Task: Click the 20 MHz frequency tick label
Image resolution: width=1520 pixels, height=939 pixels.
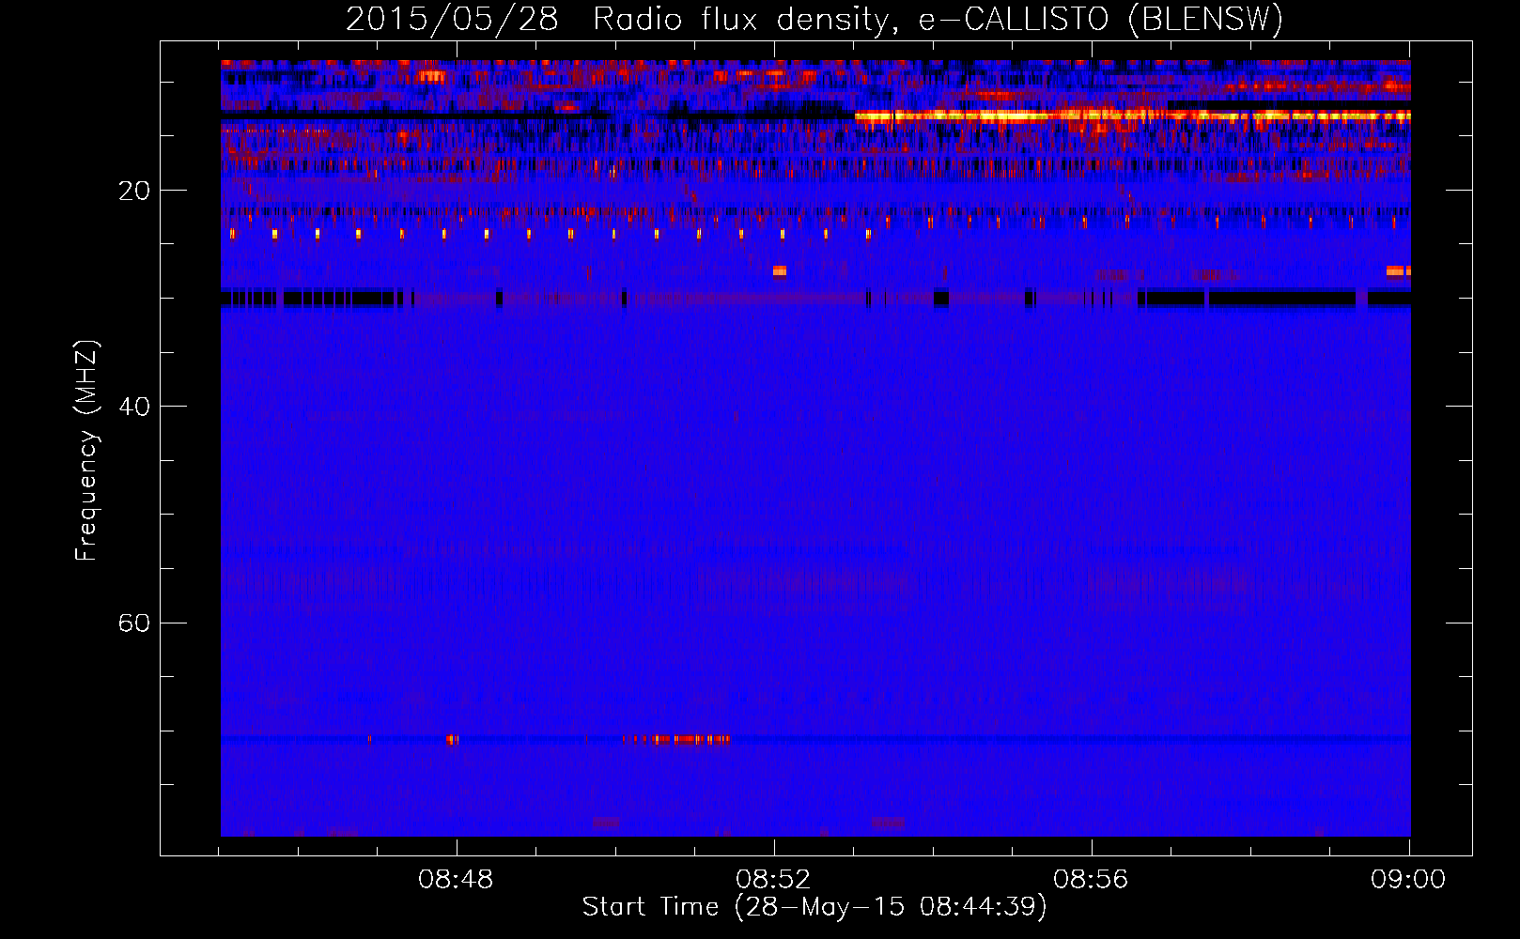Action: pos(134,191)
